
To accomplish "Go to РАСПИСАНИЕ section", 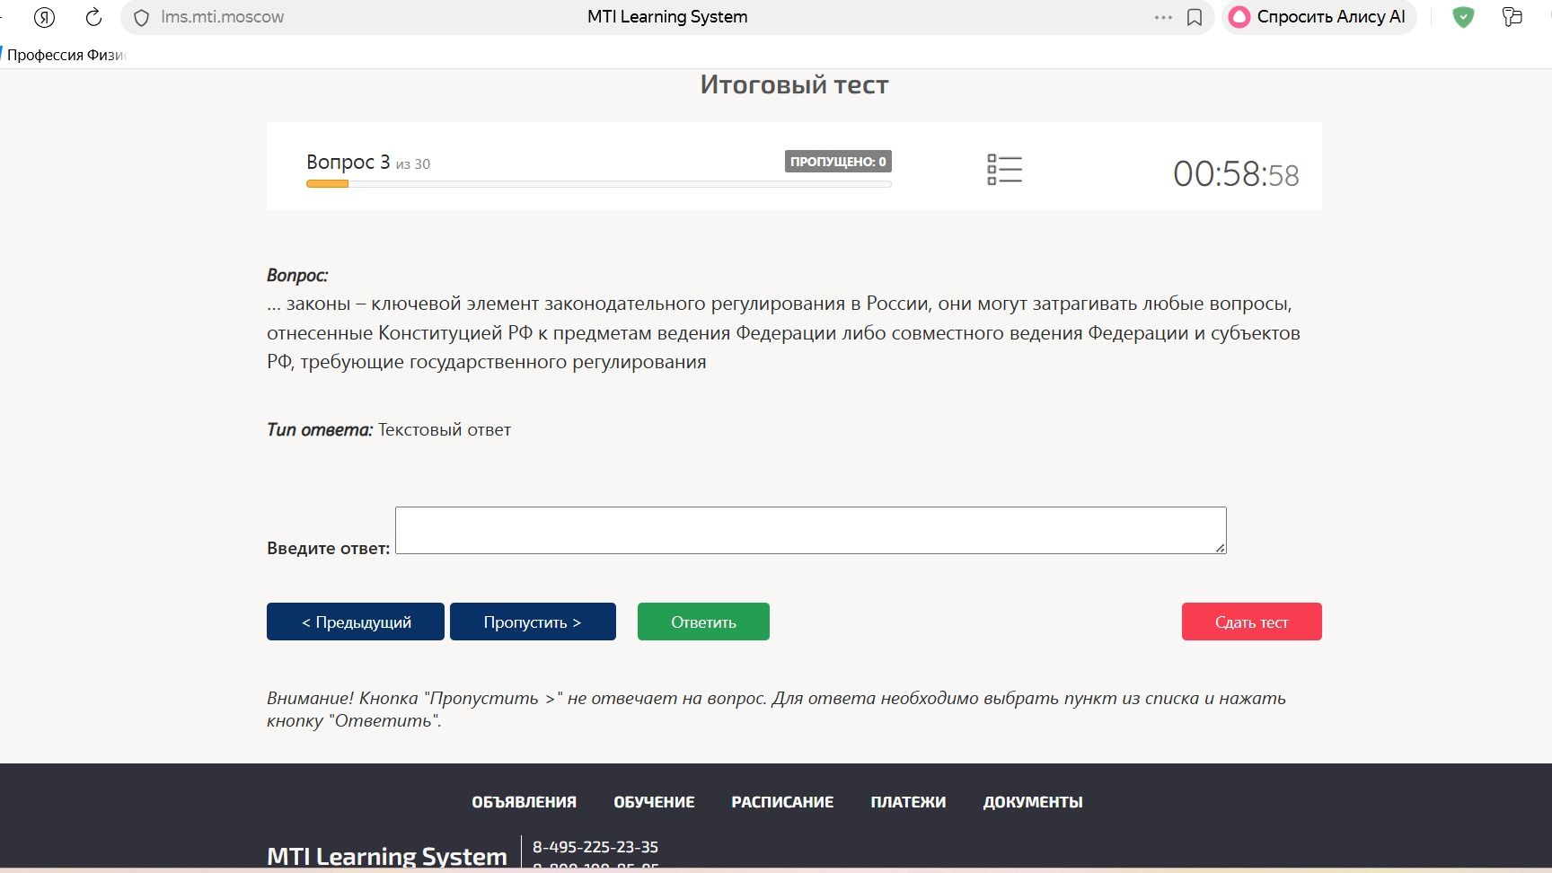I will 782,802.
